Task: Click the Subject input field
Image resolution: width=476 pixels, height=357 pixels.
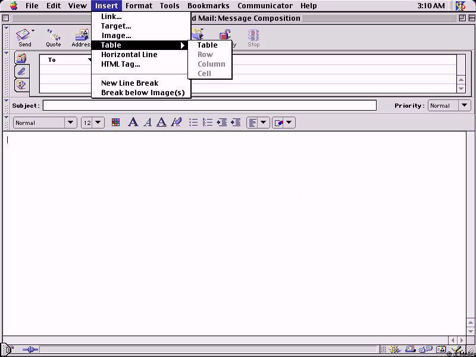Action: (x=209, y=106)
